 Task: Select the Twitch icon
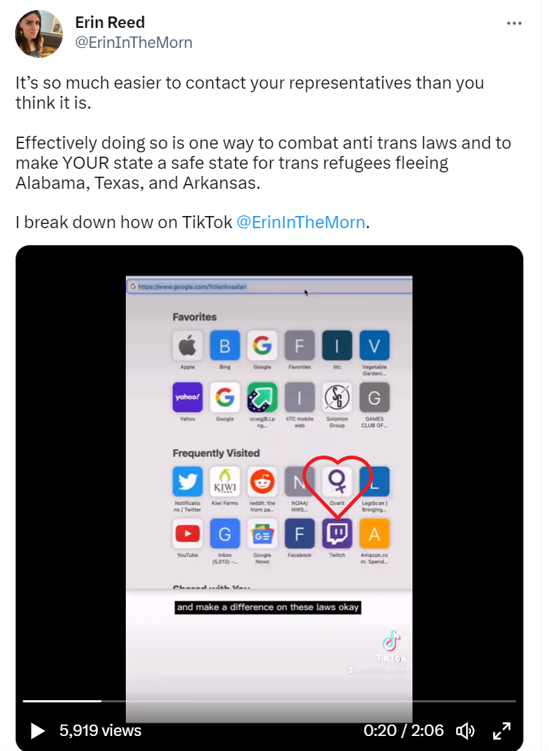pos(337,534)
